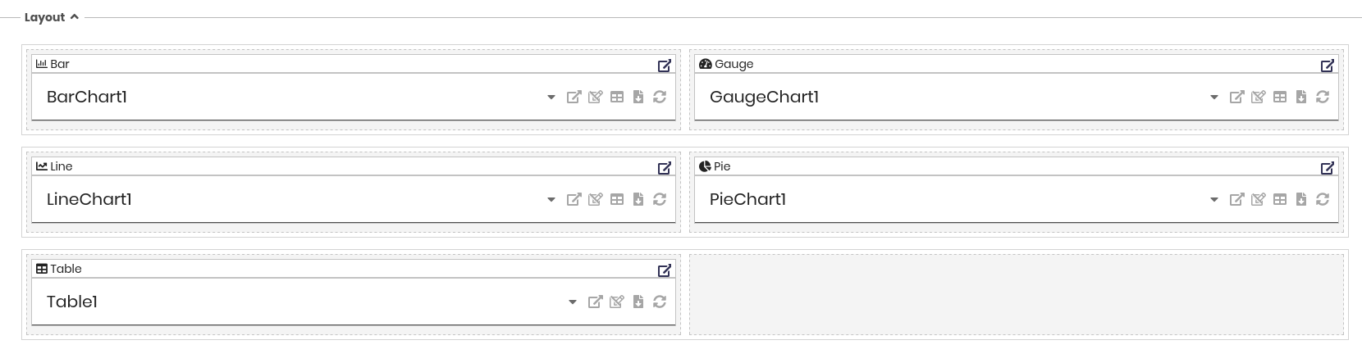Click the dark edit icon on Pie panel header

pyautogui.click(x=1328, y=168)
